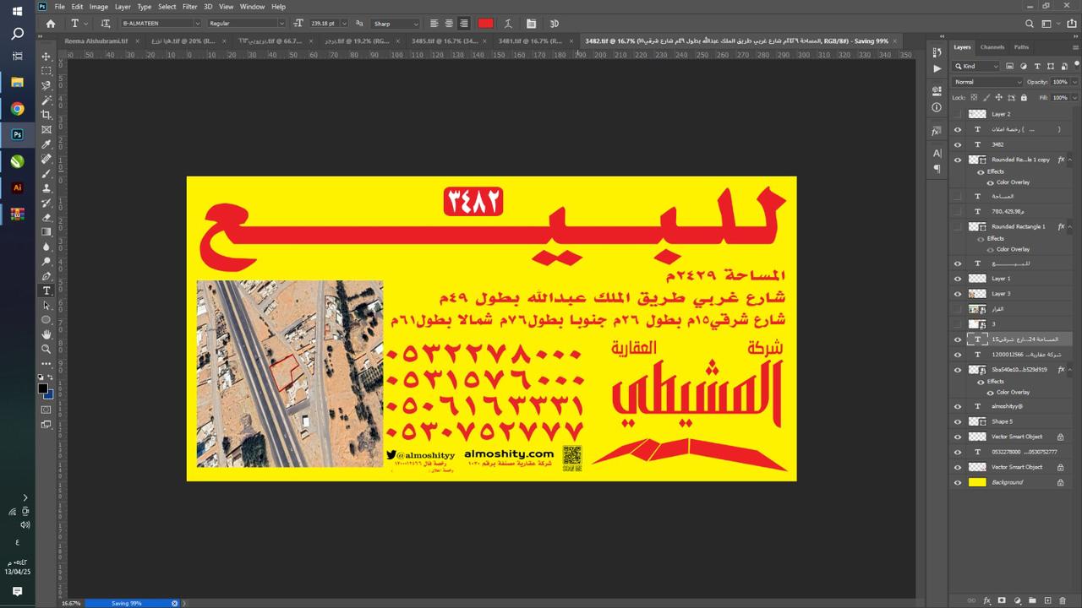Select the Hand tool

(46, 334)
